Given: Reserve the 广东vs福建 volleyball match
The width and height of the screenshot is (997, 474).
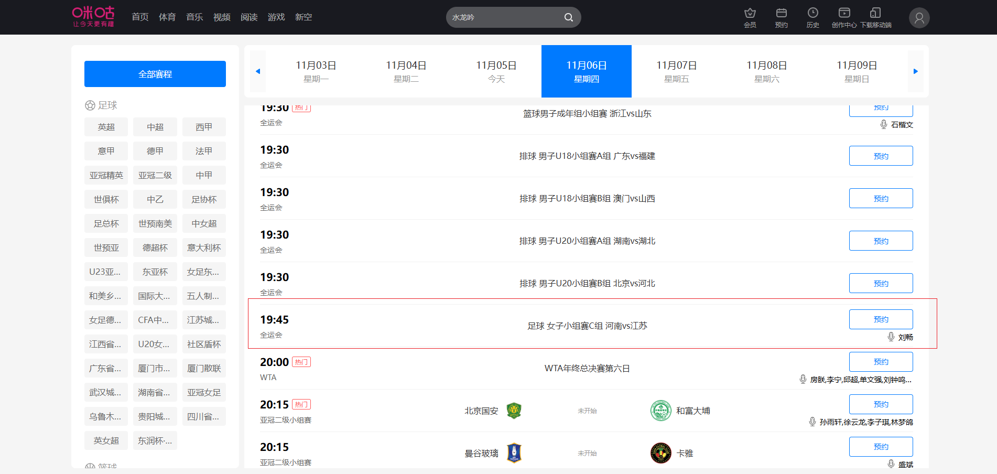Looking at the screenshot, I should 881,156.
